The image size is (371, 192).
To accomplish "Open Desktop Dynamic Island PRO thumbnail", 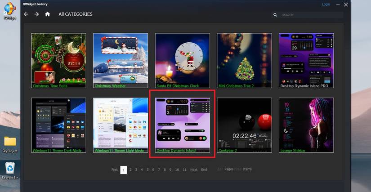I will tap(306, 61).
